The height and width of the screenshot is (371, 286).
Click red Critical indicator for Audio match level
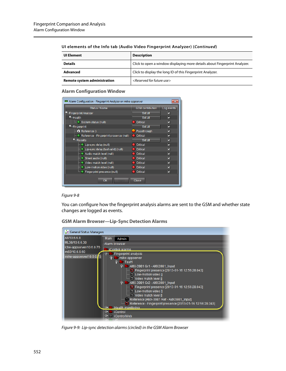pos(134,154)
